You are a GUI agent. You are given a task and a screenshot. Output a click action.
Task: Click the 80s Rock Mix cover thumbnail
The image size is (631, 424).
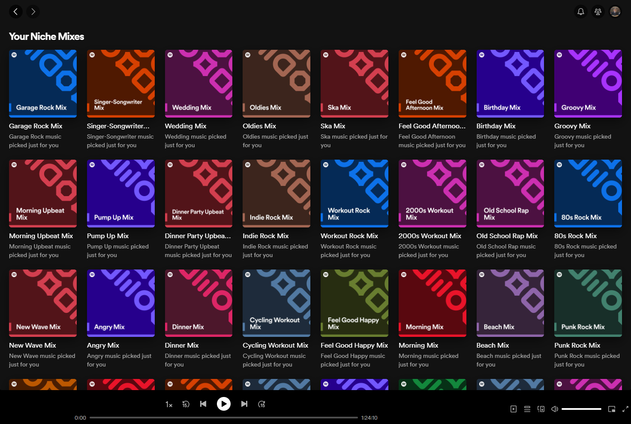588,193
